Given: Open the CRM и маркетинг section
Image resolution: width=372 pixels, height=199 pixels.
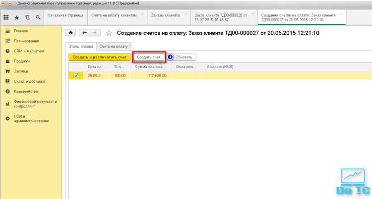Looking at the screenshot, I should click(29, 51).
